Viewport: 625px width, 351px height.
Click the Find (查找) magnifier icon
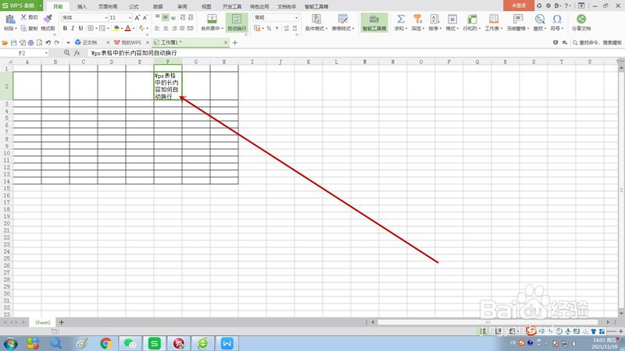[x=540, y=19]
